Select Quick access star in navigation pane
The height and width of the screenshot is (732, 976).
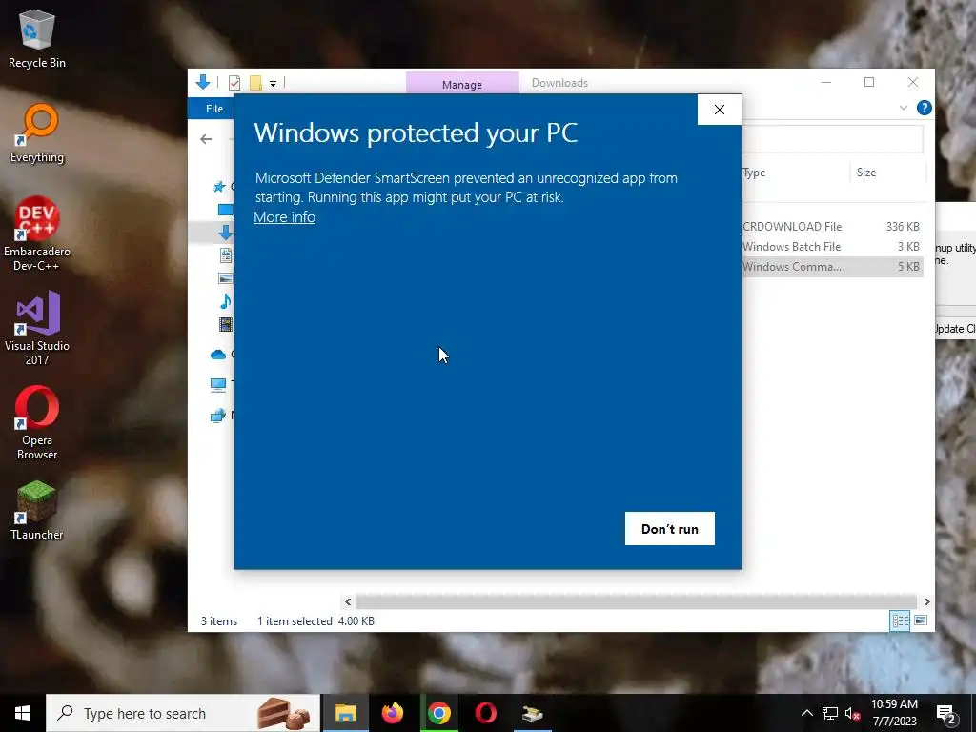219,186
